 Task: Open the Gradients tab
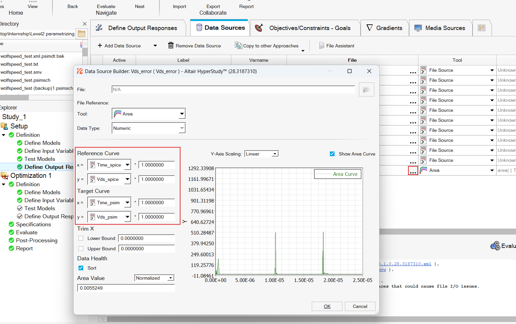click(x=384, y=28)
